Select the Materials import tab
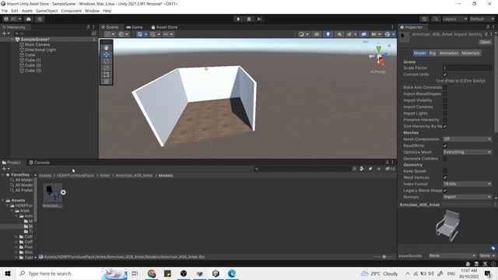The width and height of the screenshot is (498, 280). tap(470, 53)
